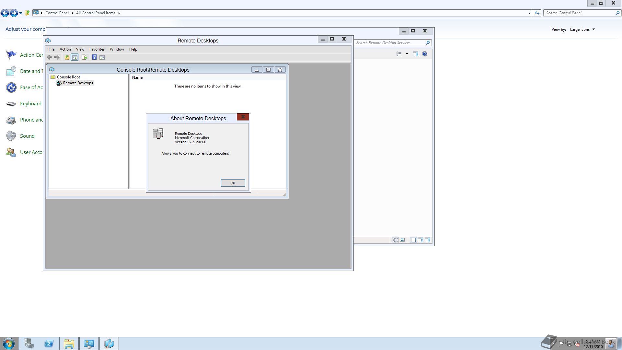Screen dimensions: 622x350
Task: Open the Favorites menu
Action: [x=97, y=49]
